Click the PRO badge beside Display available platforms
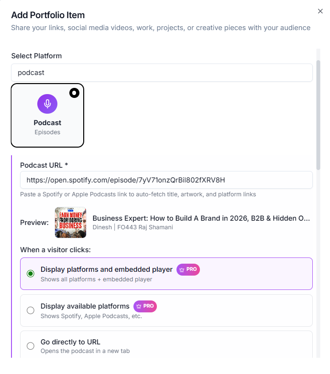The height and width of the screenshot is (374, 330). (x=145, y=306)
